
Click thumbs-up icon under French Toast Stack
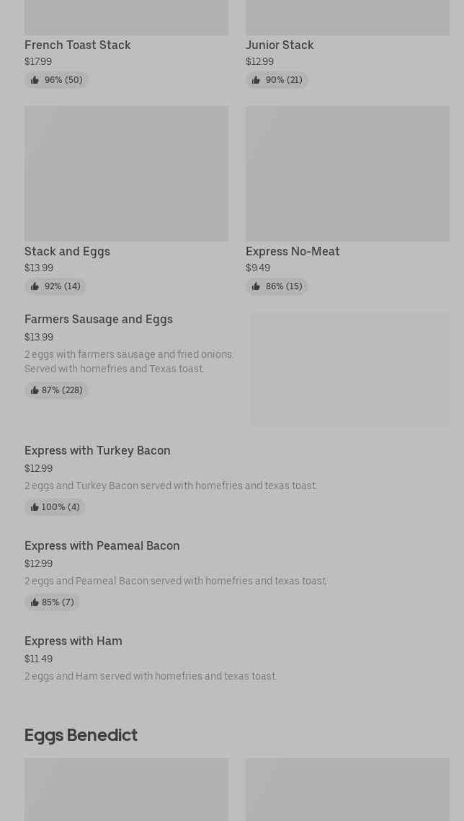point(35,80)
